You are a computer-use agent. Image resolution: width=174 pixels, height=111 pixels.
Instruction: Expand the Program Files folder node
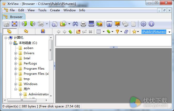(16, 69)
